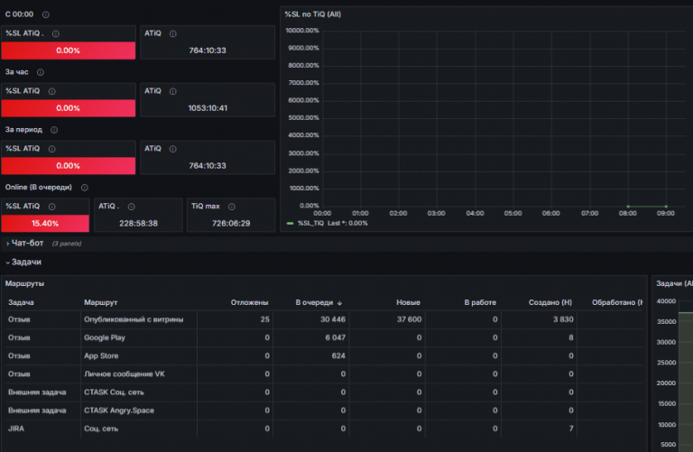Sort table by В очереди column arrow
The image size is (693, 452).
[x=339, y=302]
